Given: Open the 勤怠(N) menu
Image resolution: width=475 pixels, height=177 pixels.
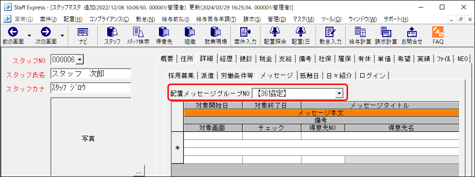Looking at the screenshot, I should (x=145, y=19).
